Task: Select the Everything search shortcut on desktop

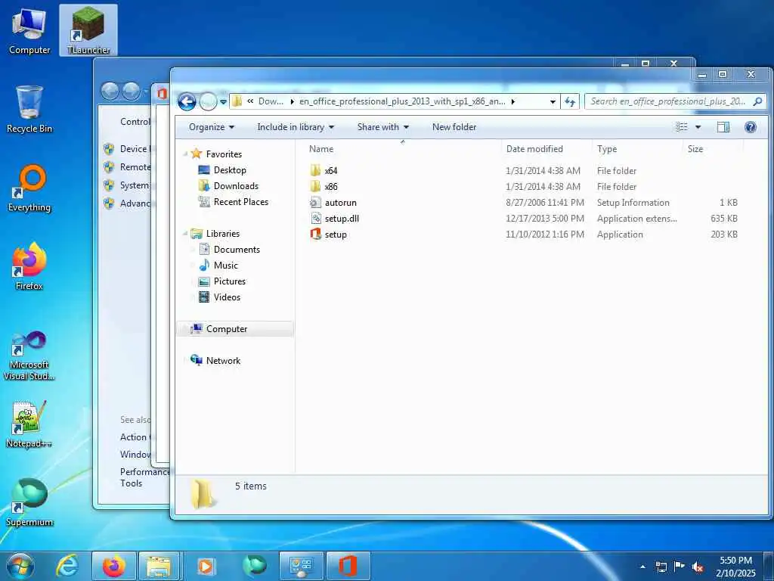Action: (x=29, y=188)
